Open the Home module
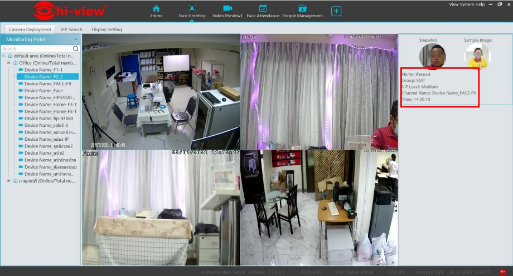 coord(156,11)
